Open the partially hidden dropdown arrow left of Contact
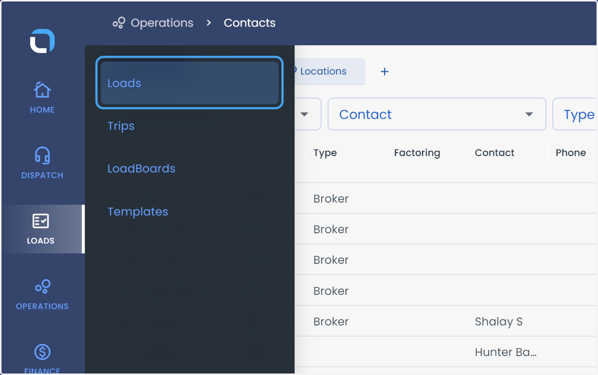The image size is (598, 375). point(304,114)
